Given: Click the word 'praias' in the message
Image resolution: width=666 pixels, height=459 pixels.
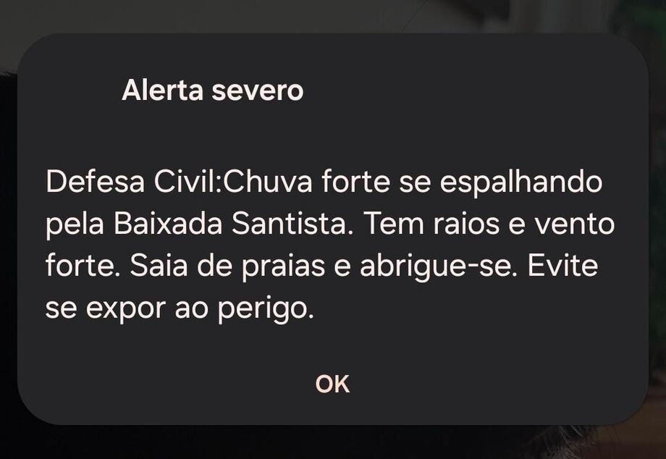Looking at the screenshot, I should [283, 267].
